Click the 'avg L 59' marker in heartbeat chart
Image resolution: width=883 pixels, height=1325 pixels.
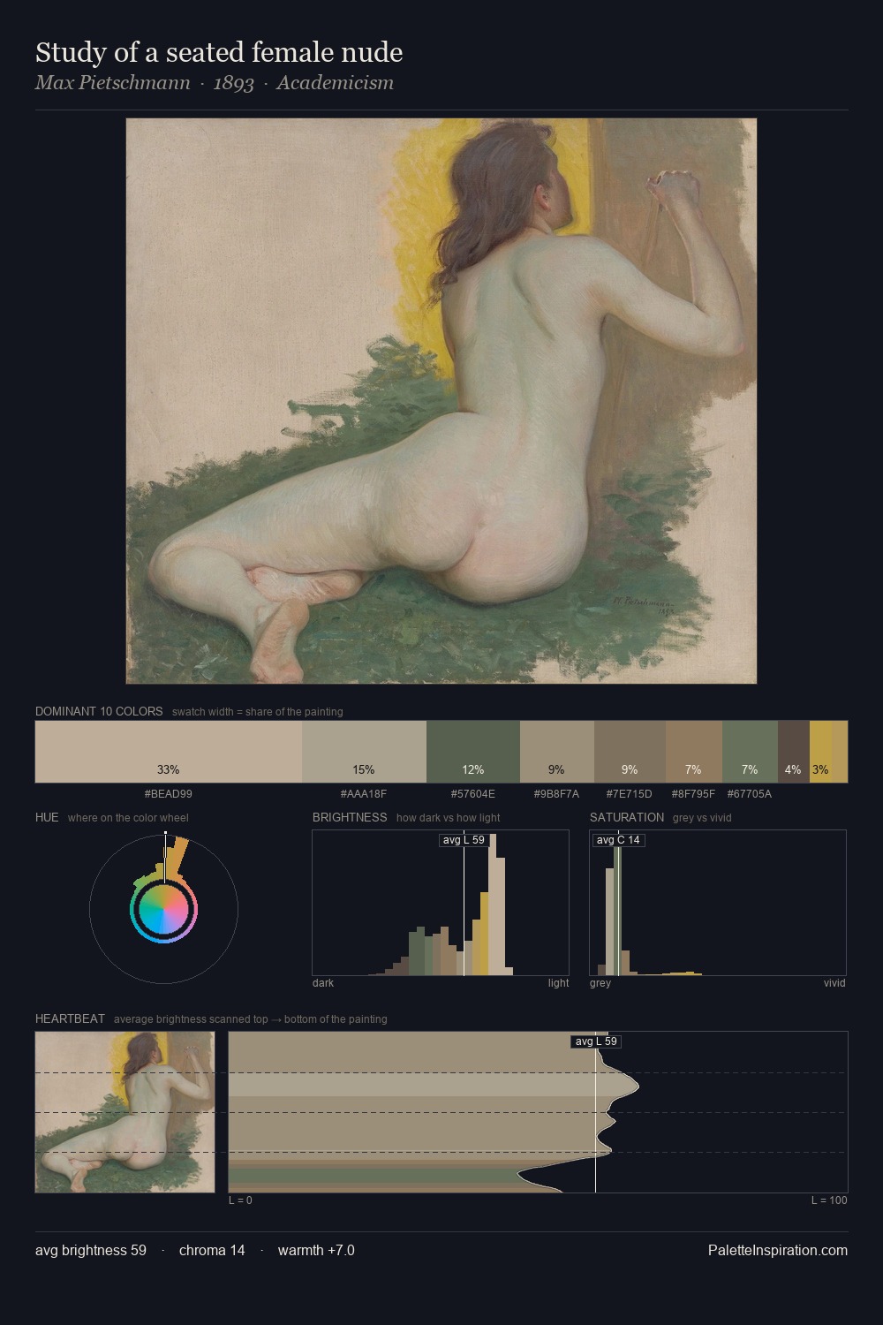click(596, 1041)
